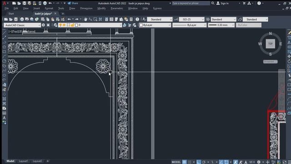Click the Table Style icon
This screenshot has height=164, width=291.
(208, 19)
